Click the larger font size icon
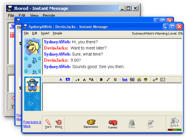The width and height of the screenshot is (186, 137). pyautogui.click(x=91, y=79)
